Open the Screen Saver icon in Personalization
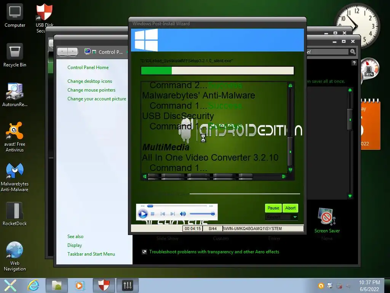The height and width of the screenshot is (293, 390). 326,217
